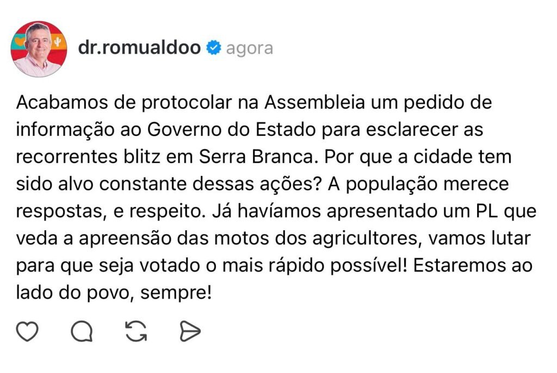Open dr.romualdoo's profile picture
This screenshot has height=373, width=557.
click(x=39, y=49)
